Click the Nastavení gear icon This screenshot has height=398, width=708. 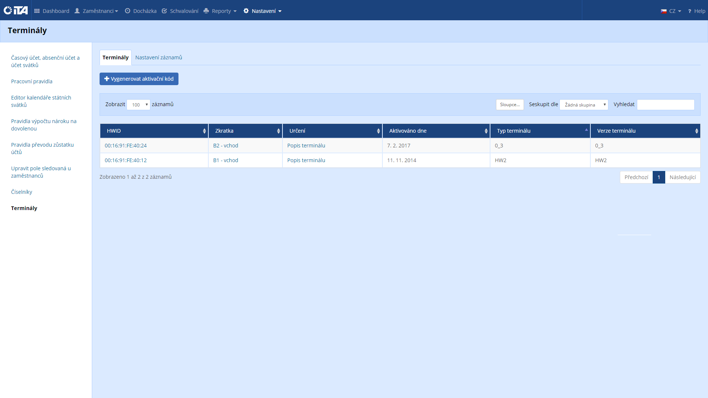coord(246,11)
